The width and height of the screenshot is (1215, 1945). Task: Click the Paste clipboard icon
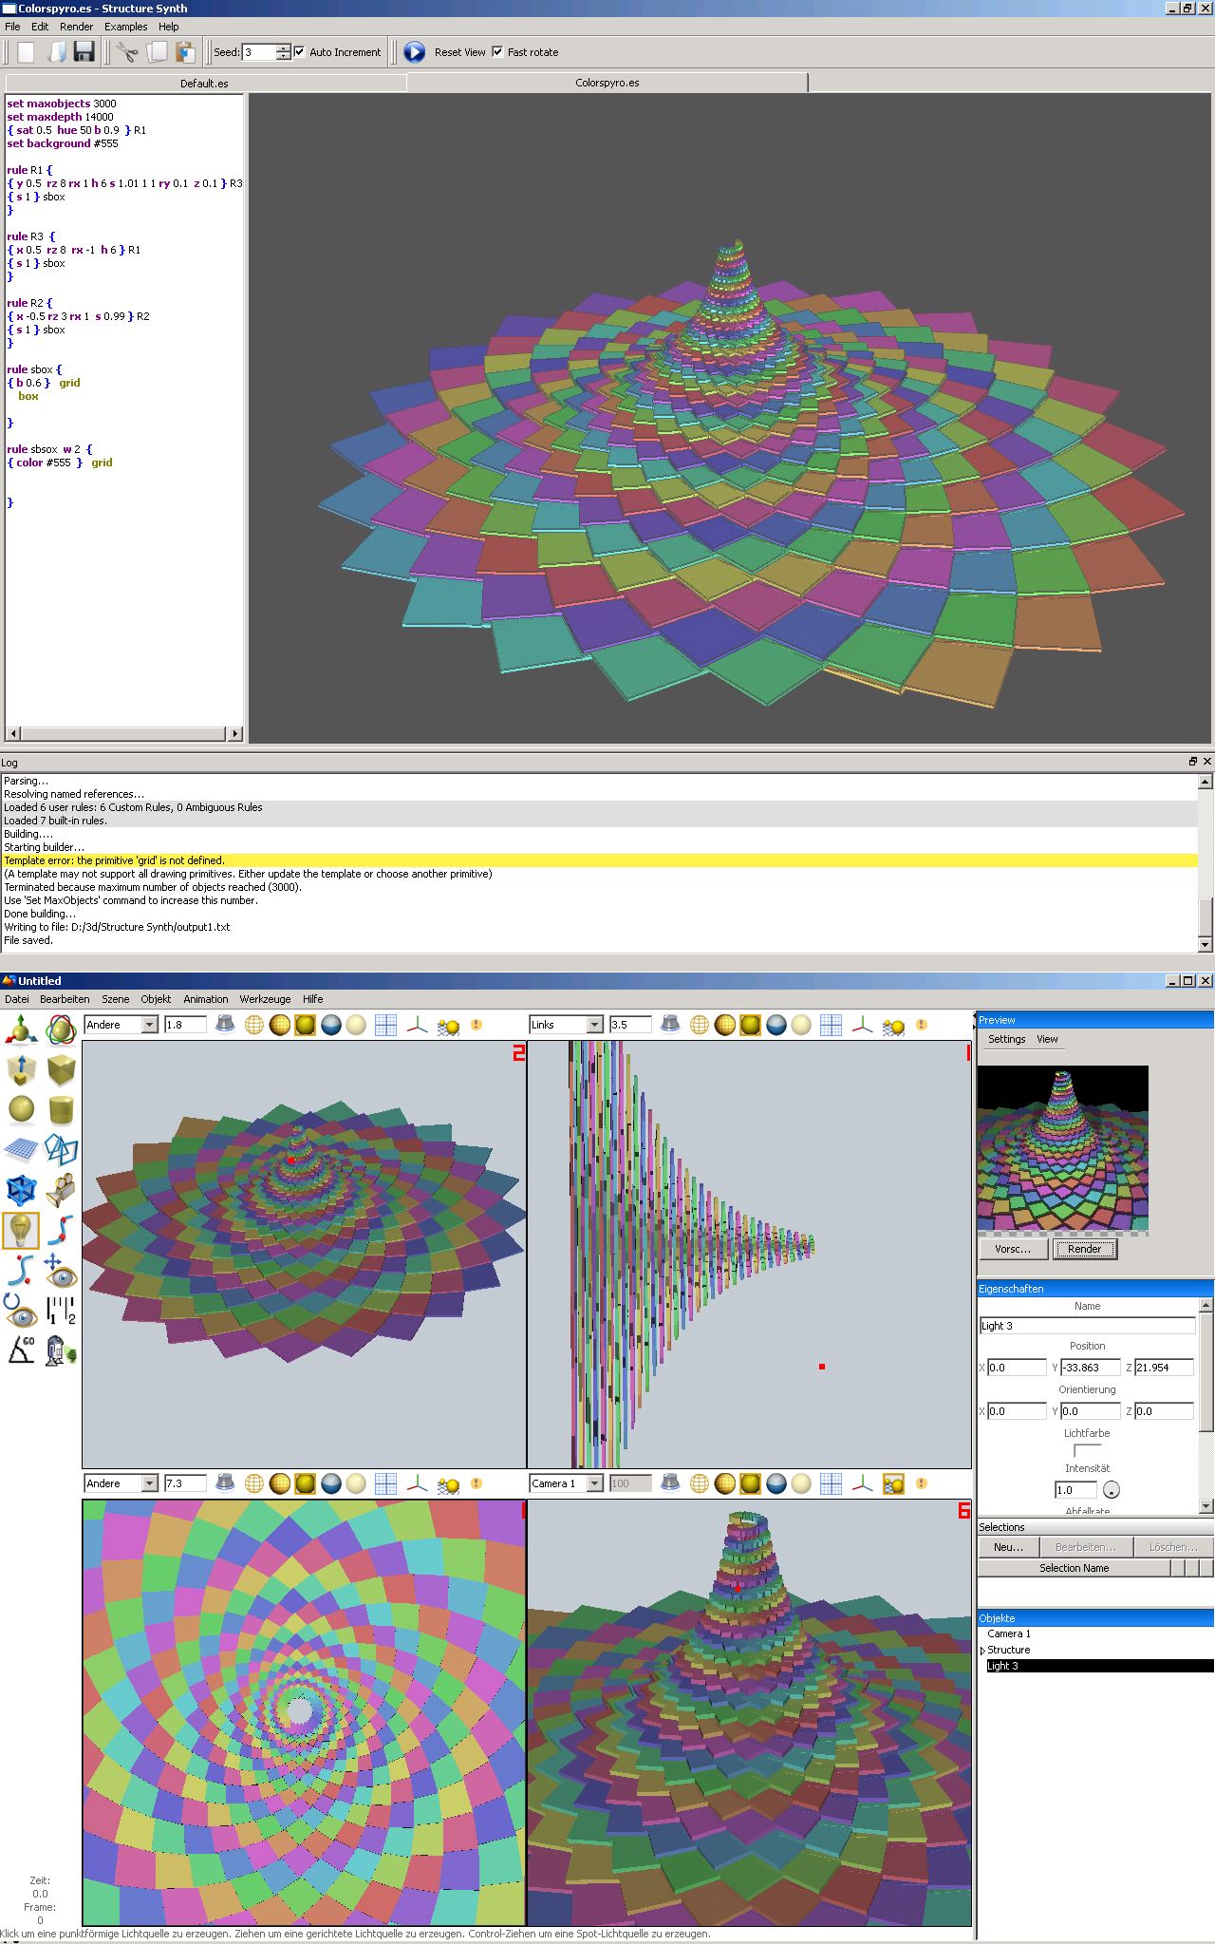[x=185, y=52]
